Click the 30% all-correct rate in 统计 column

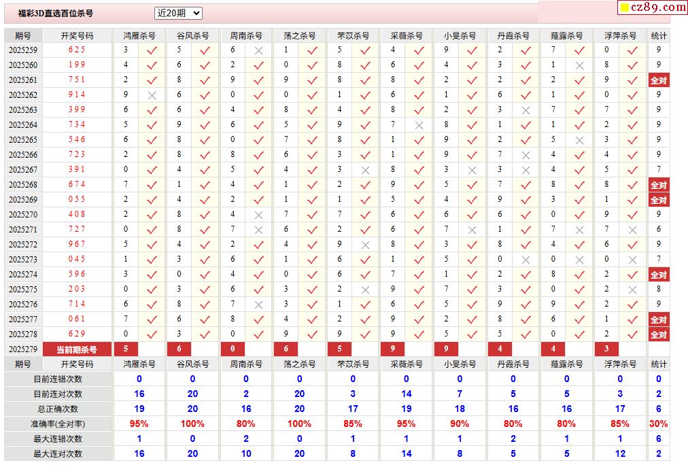click(658, 424)
